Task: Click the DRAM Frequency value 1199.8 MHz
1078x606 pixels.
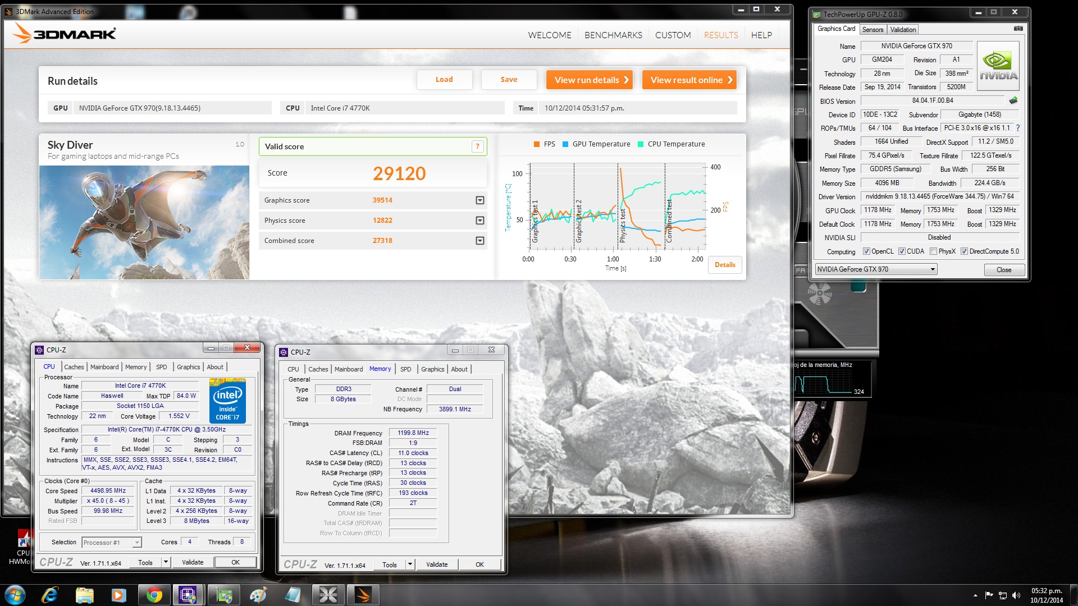Action: click(413, 433)
